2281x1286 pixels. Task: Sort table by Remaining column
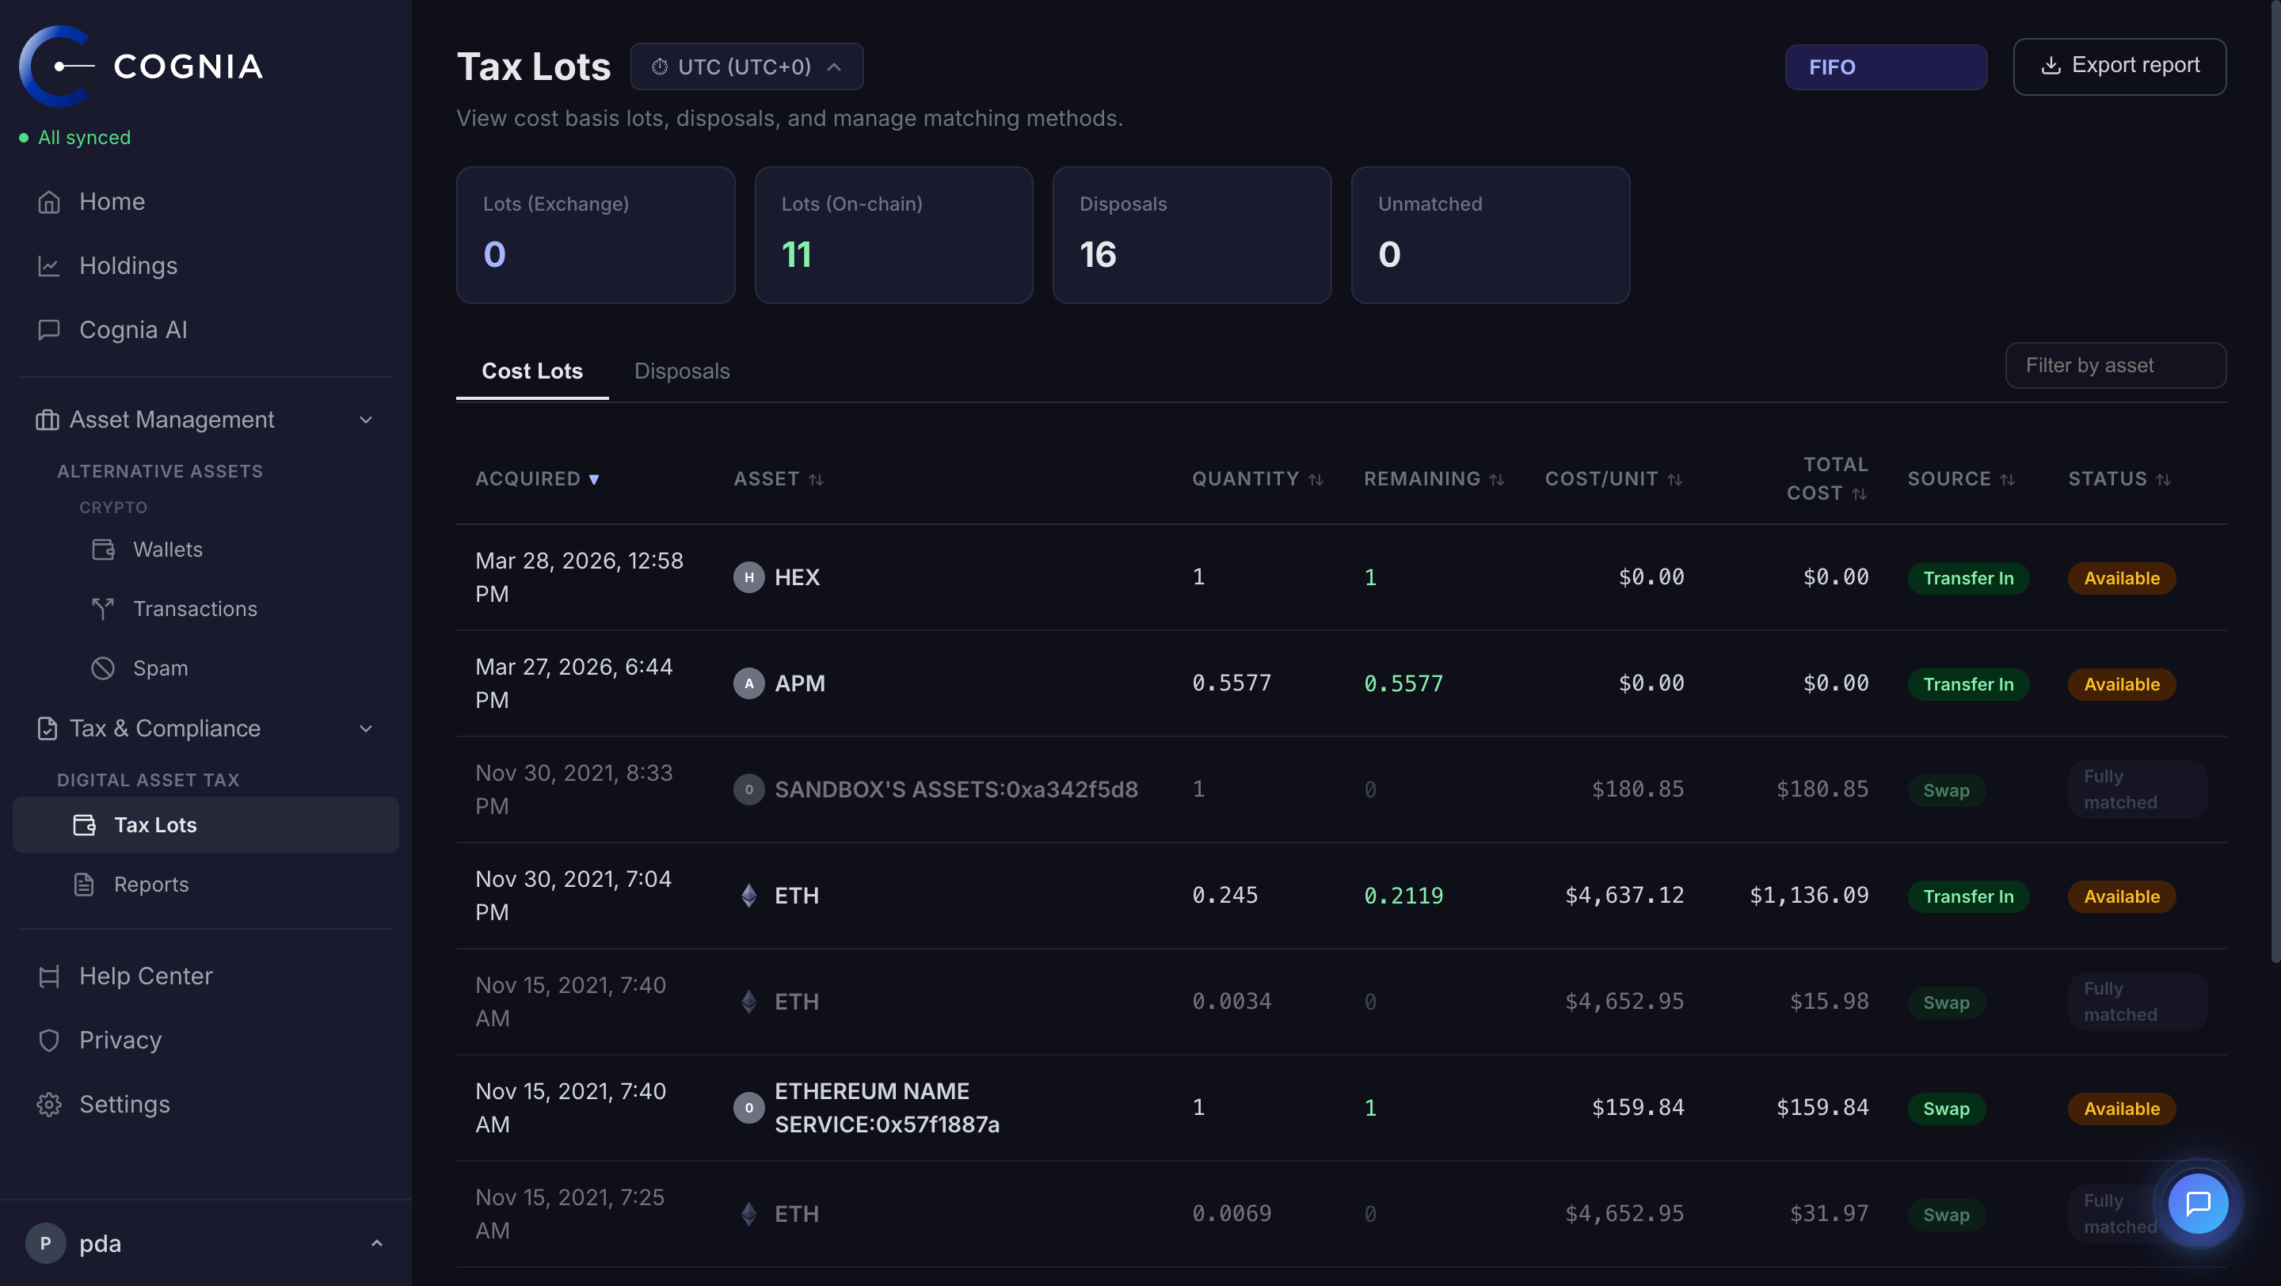(1434, 479)
